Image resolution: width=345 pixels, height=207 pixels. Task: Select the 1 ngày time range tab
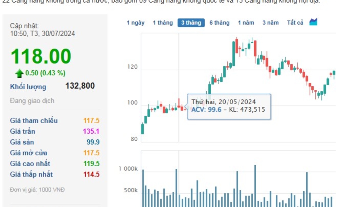pyautogui.click(x=135, y=23)
